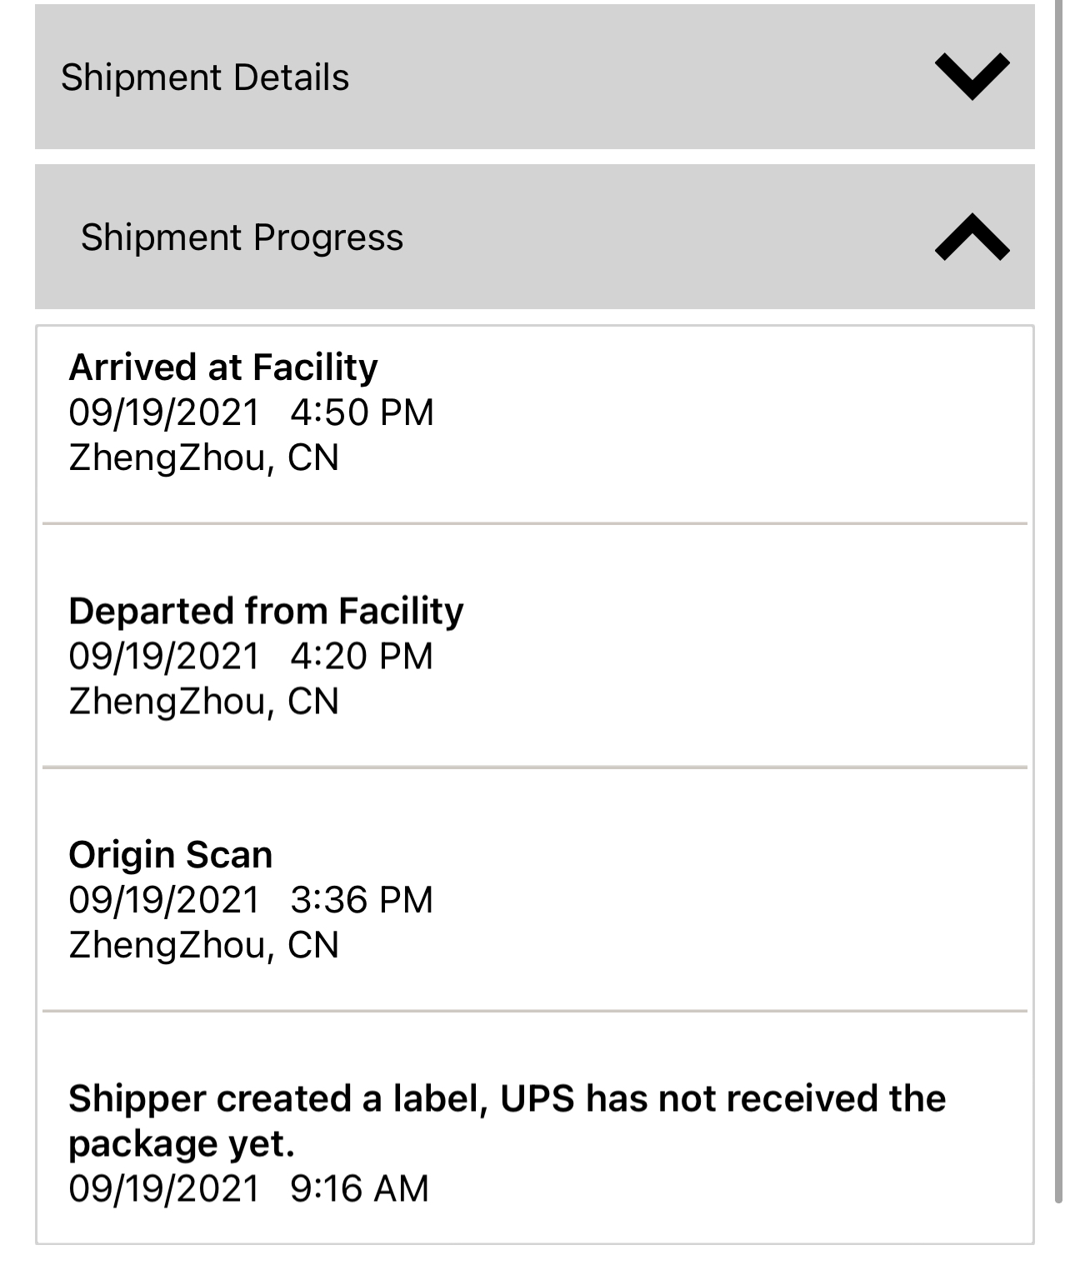Click ZhengZhou, CN under Arrived at Facility

point(204,457)
